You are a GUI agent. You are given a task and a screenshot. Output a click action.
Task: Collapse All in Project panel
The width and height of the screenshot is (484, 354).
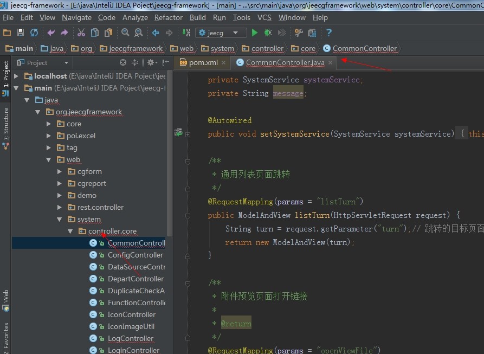pos(134,63)
